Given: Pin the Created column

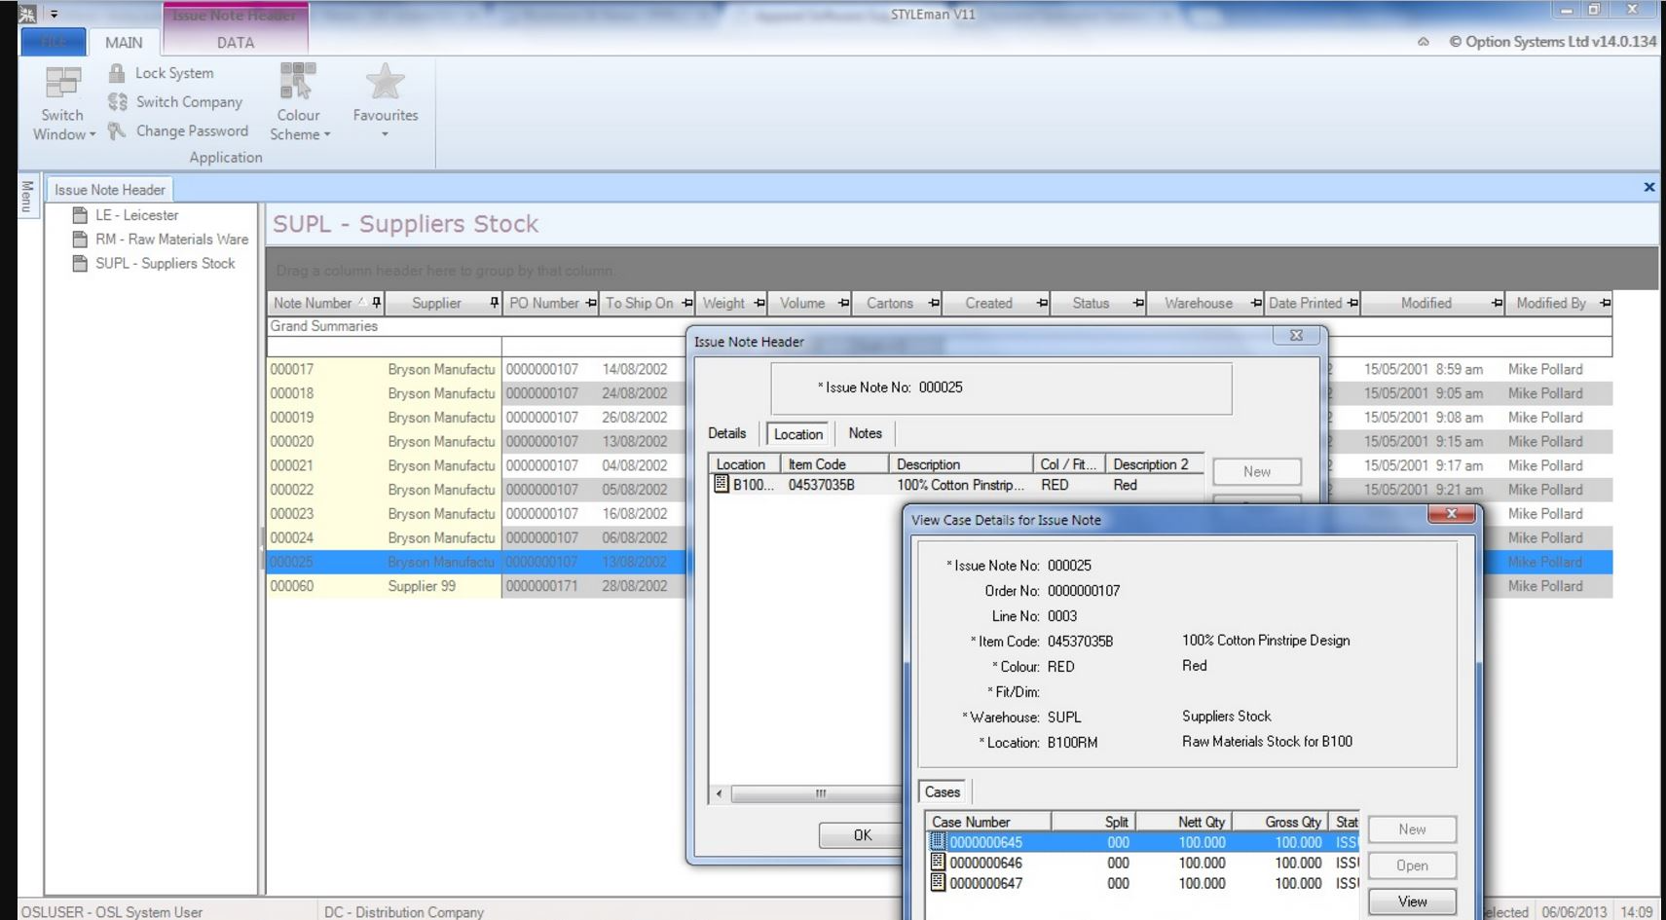Looking at the screenshot, I should pos(1042,303).
